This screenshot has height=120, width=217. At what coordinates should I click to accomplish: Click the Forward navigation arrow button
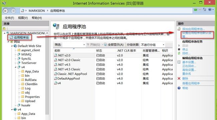pos(13,11)
